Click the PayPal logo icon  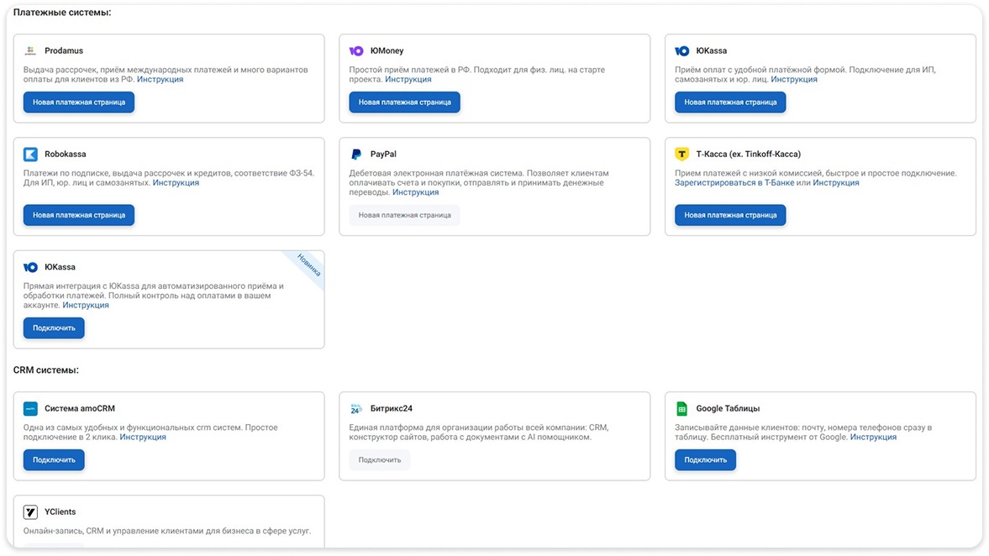click(356, 155)
